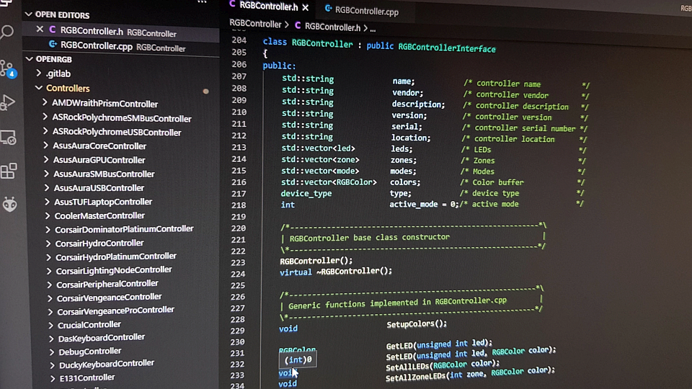Expand the .gitlab folder
692x389 pixels.
tap(39, 73)
